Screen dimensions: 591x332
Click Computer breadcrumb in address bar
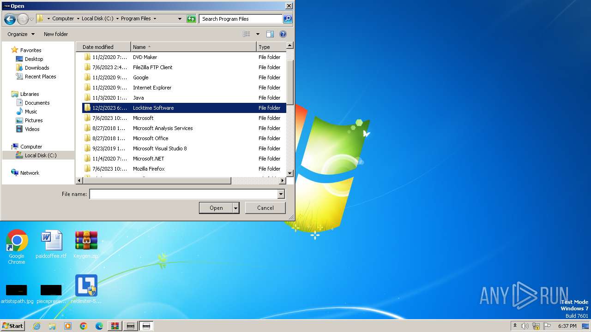click(x=63, y=19)
